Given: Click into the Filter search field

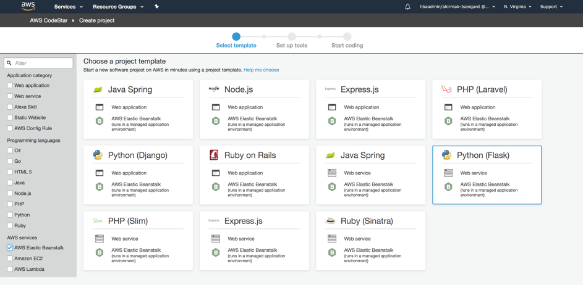Looking at the screenshot, I should (38, 64).
